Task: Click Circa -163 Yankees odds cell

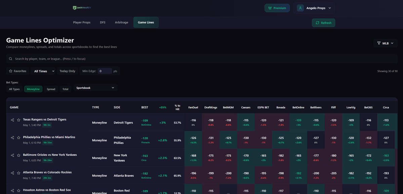Action: point(386,157)
